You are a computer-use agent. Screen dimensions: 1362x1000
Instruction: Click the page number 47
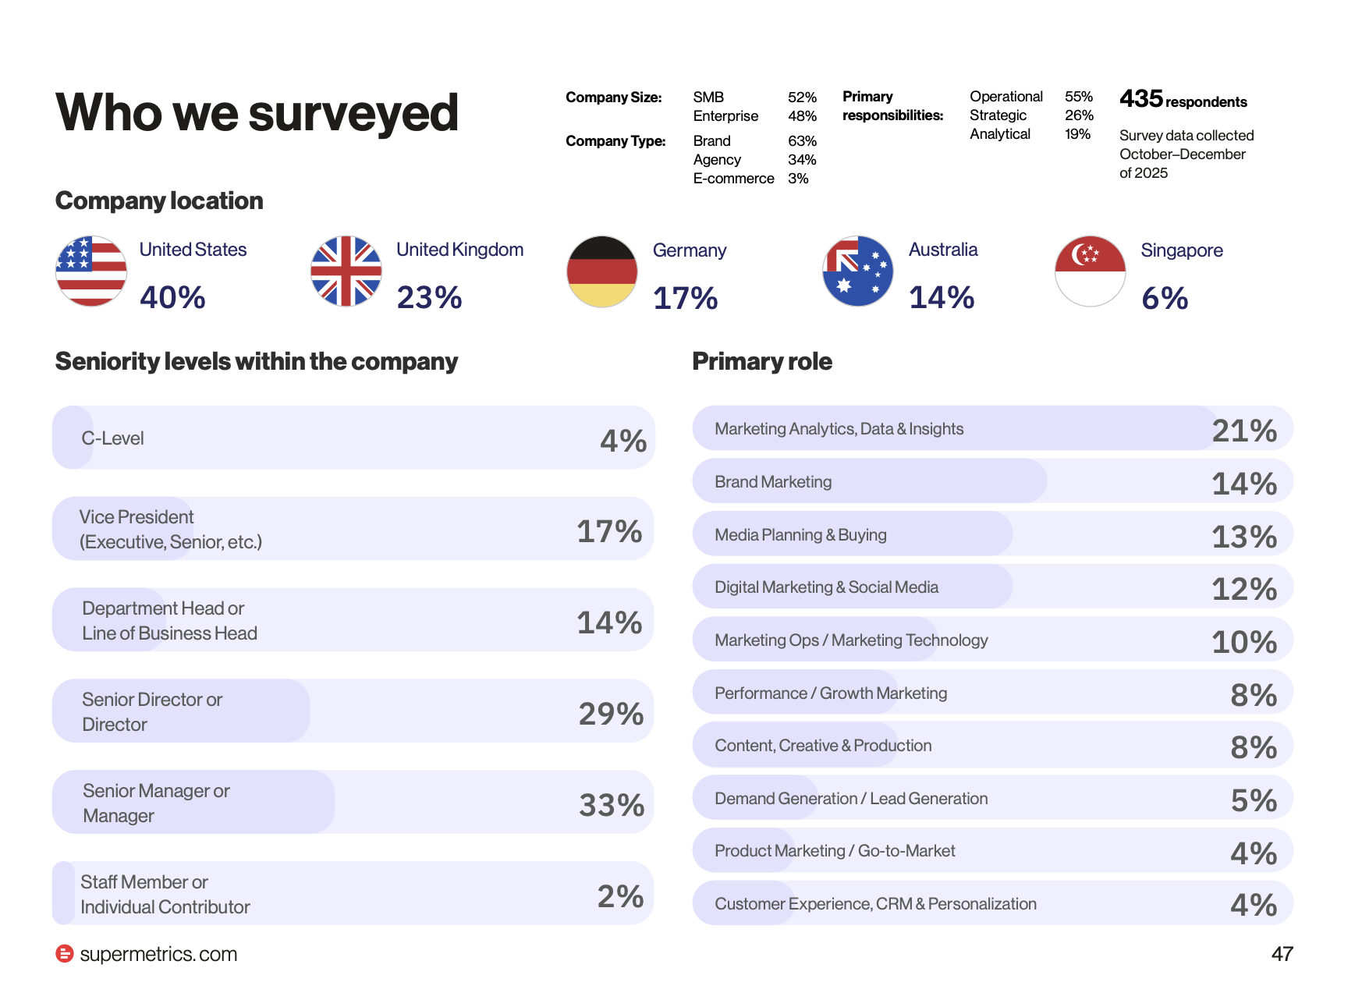[x=1282, y=954]
